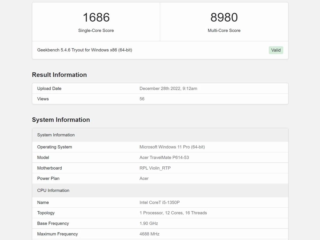
Task: Click the Operating System row label
Action: 55,147
